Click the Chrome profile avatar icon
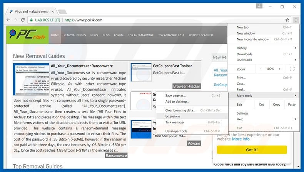 click(259, 6)
